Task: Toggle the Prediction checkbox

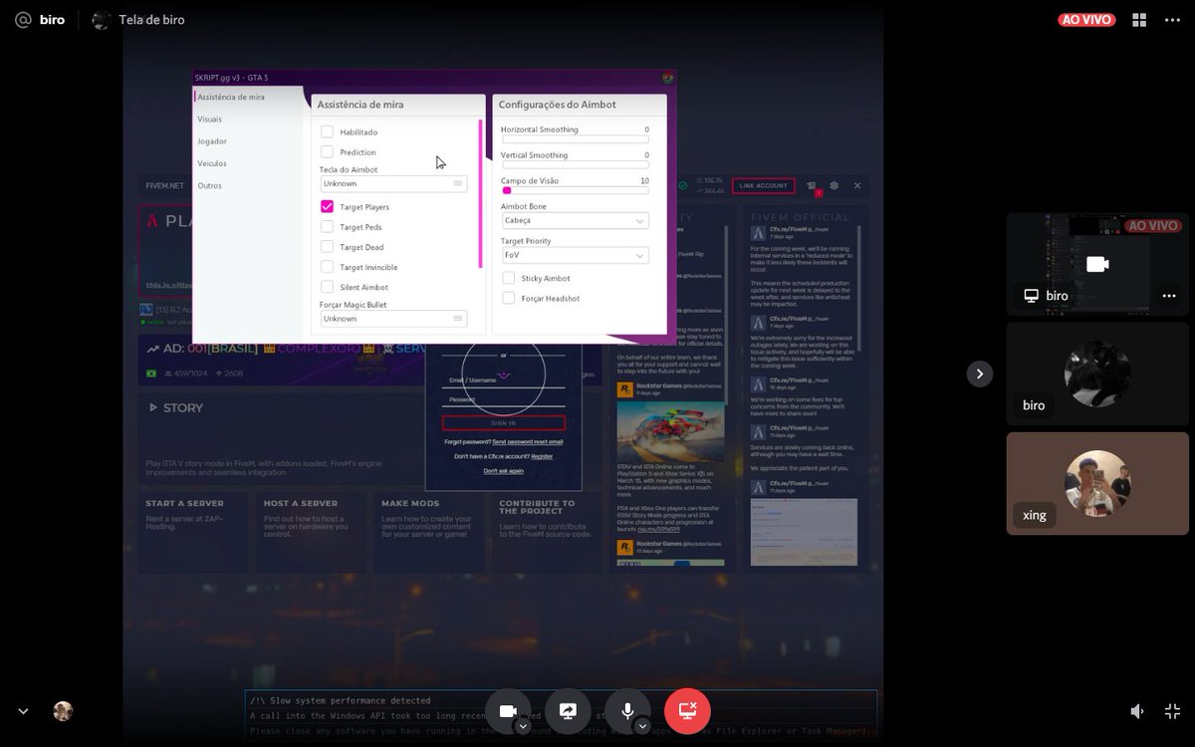Action: tap(327, 151)
